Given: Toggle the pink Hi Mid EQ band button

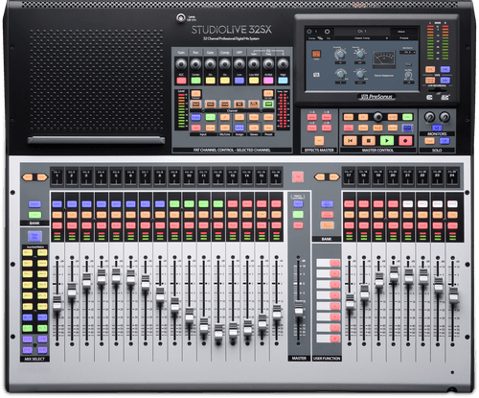Looking at the screenshot, I should pos(268,81).
